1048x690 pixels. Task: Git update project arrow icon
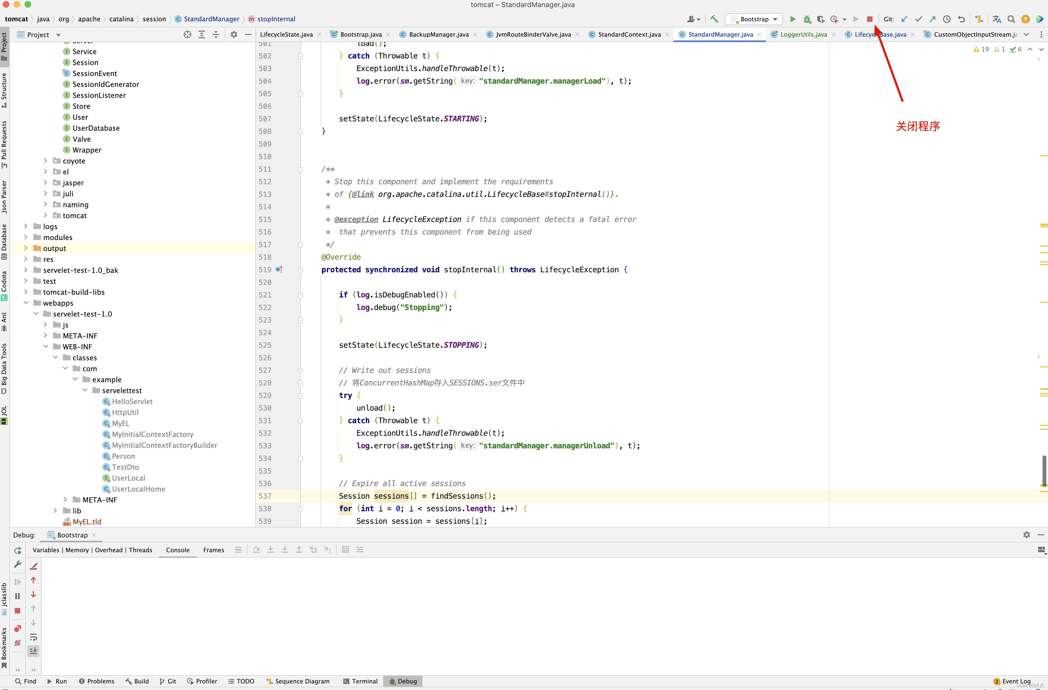coord(904,19)
